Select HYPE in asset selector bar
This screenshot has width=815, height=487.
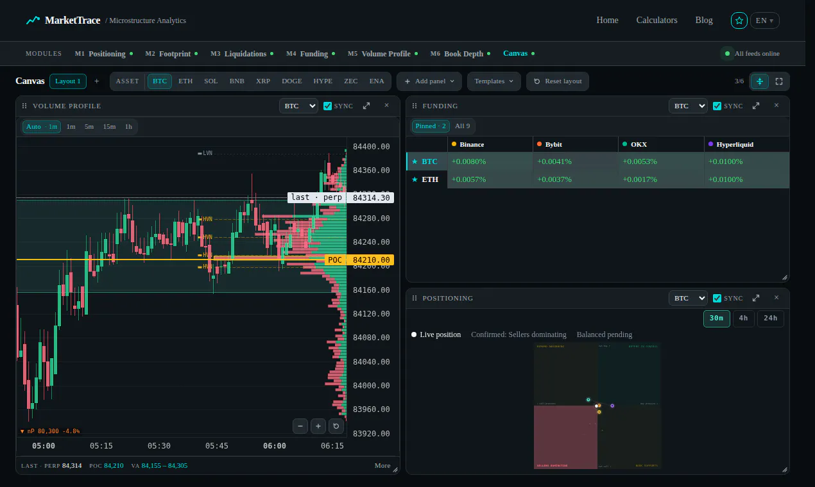pos(323,81)
